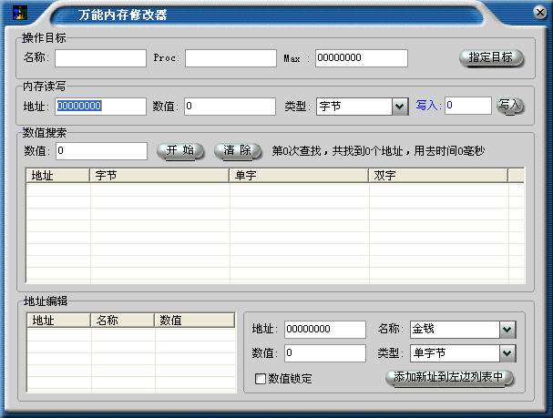
Task: Click the 指定目标 button
Action: tap(491, 57)
